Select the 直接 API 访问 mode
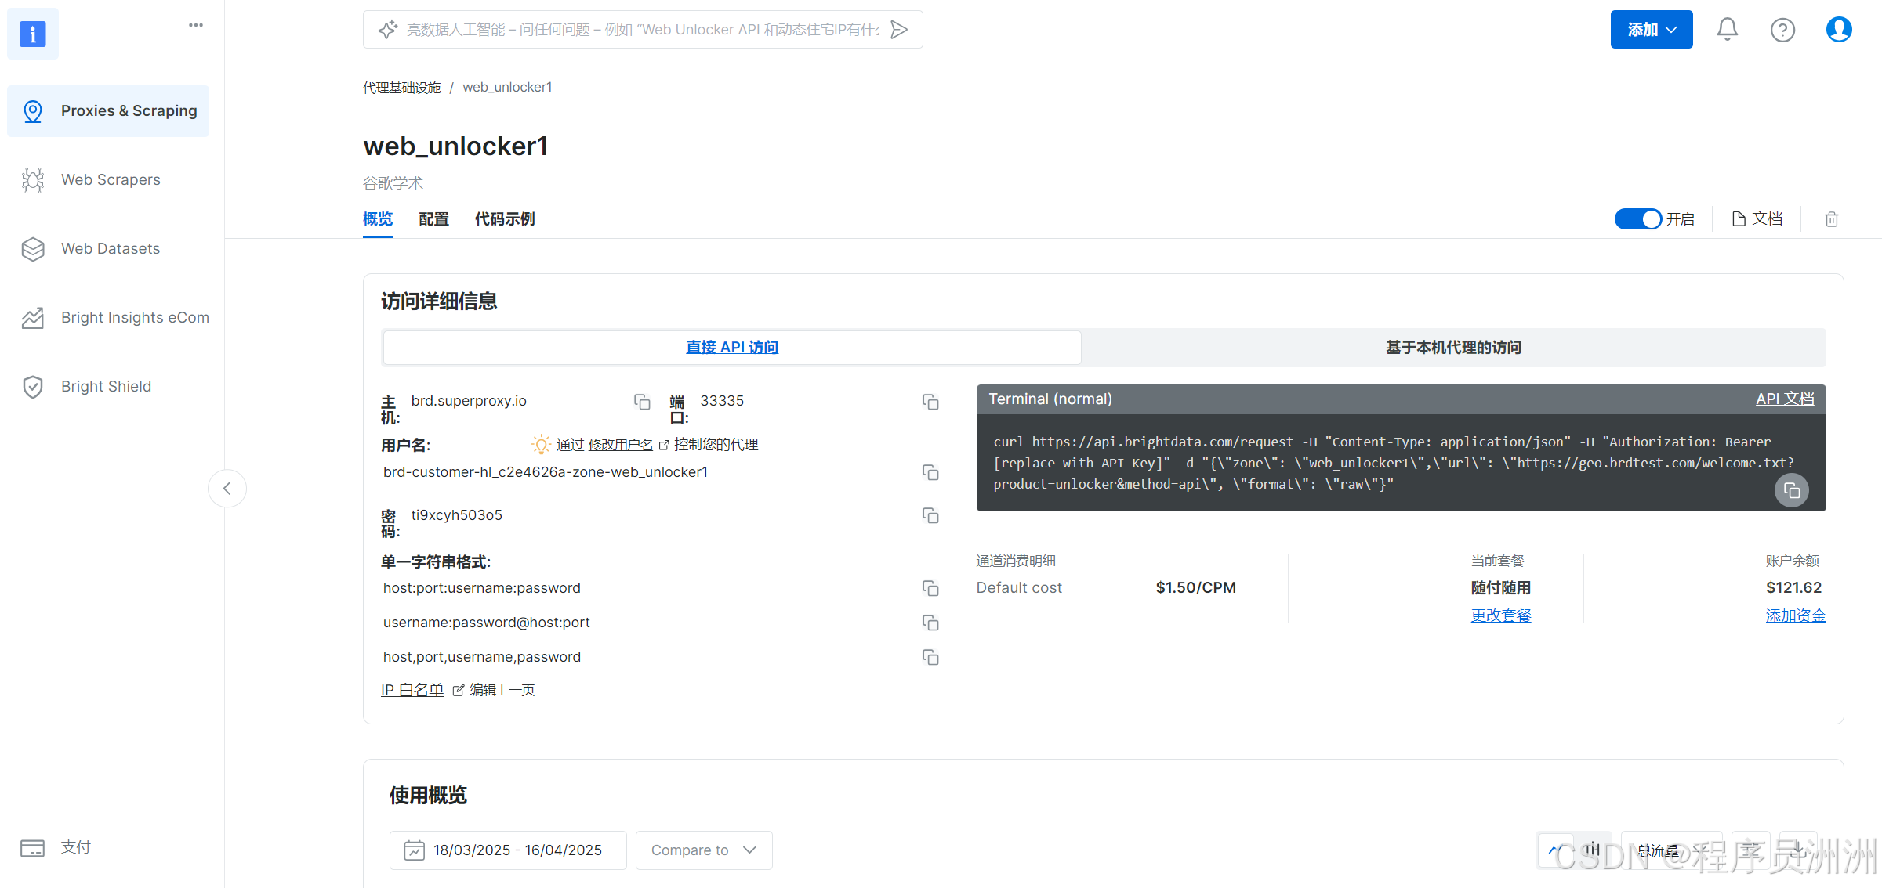This screenshot has height=888, width=1882. 731,348
